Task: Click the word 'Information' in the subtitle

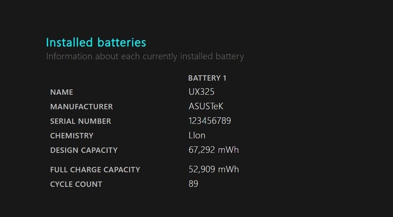Action: 69,57
